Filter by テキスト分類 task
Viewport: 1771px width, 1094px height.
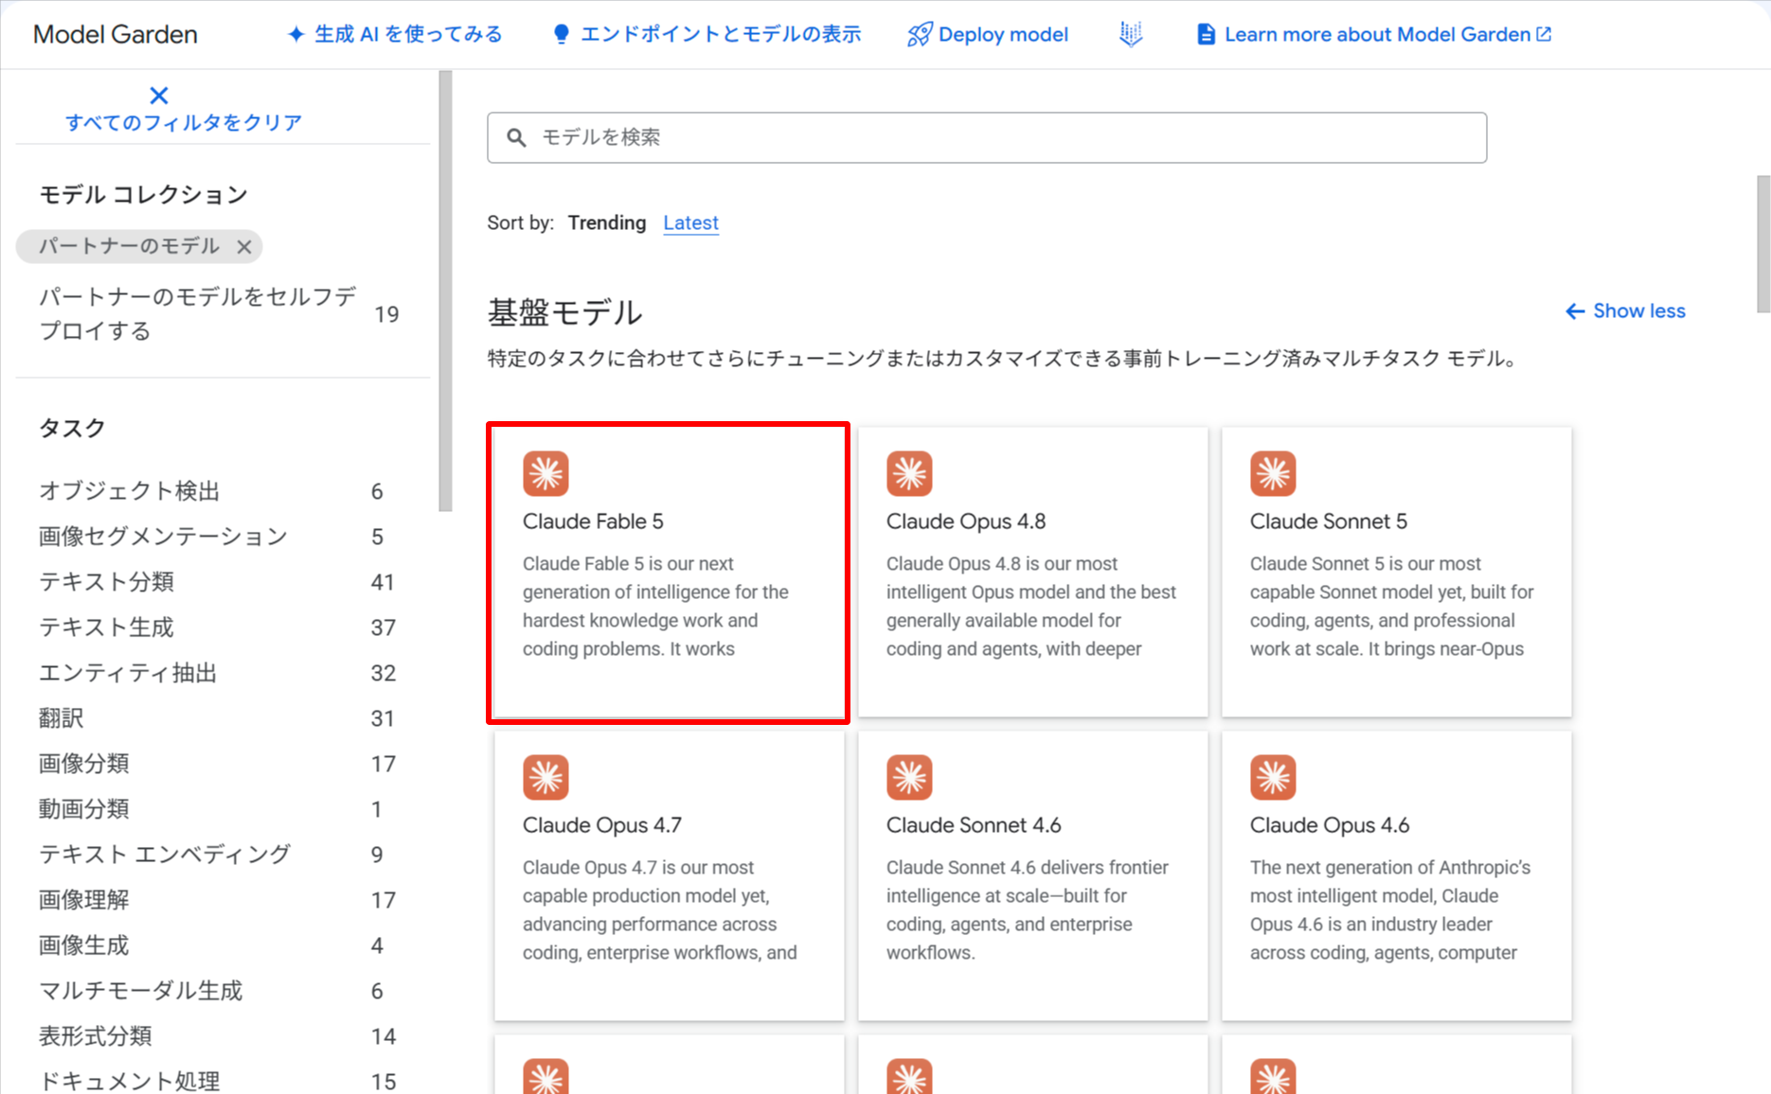[x=106, y=582]
